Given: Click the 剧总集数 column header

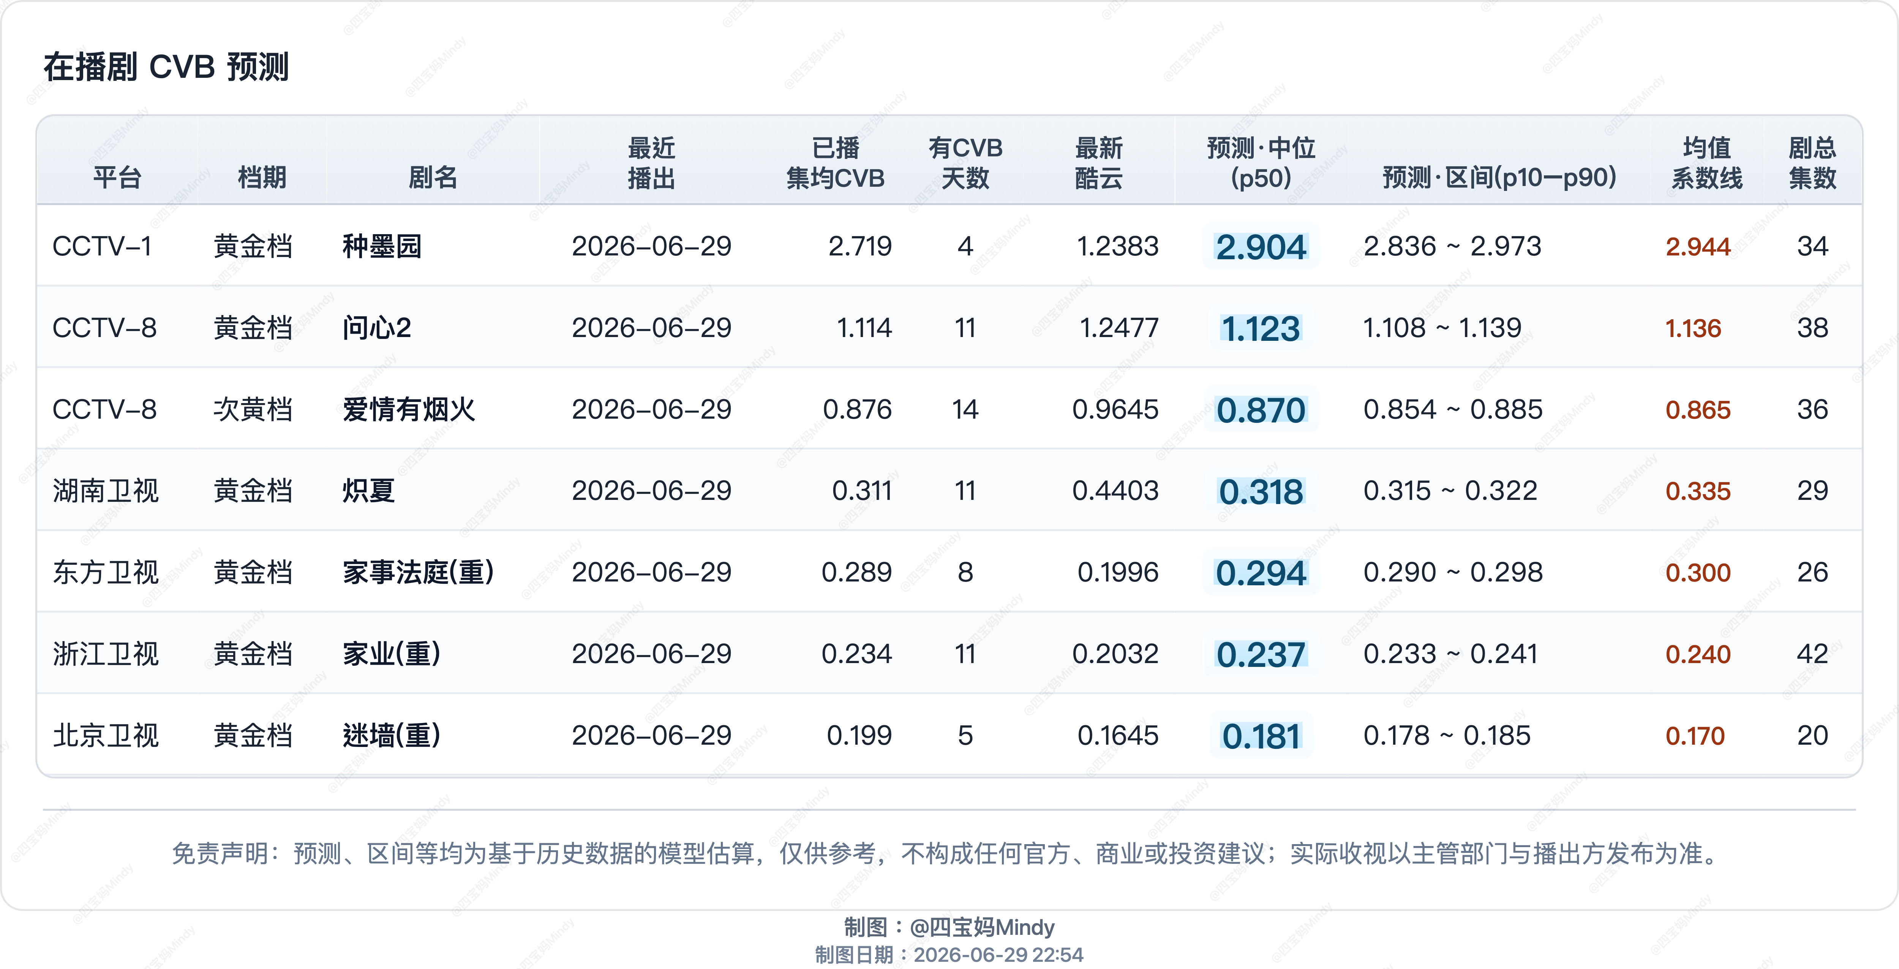Looking at the screenshot, I should coord(1812,163).
